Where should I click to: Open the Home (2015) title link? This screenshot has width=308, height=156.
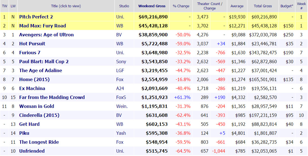(35, 79)
